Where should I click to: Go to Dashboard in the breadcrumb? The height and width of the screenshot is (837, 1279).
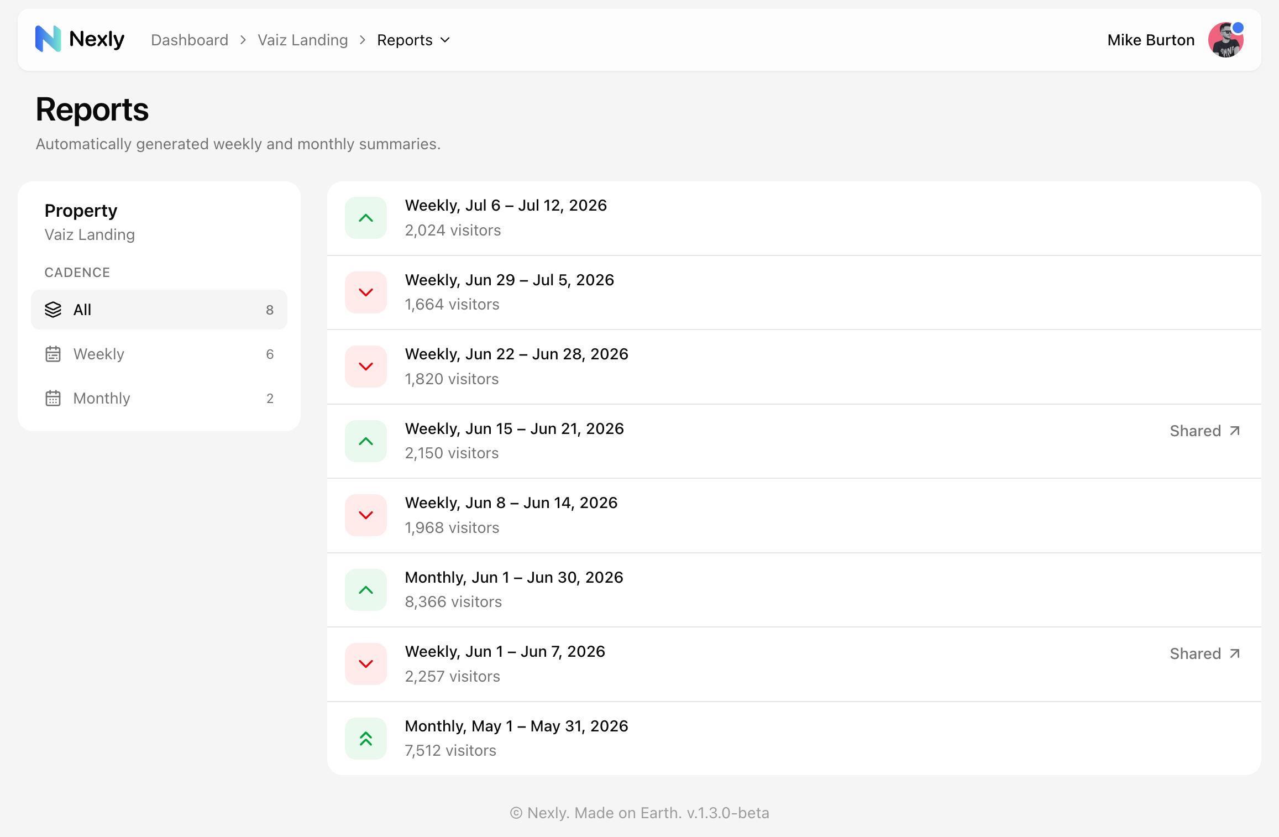click(190, 40)
